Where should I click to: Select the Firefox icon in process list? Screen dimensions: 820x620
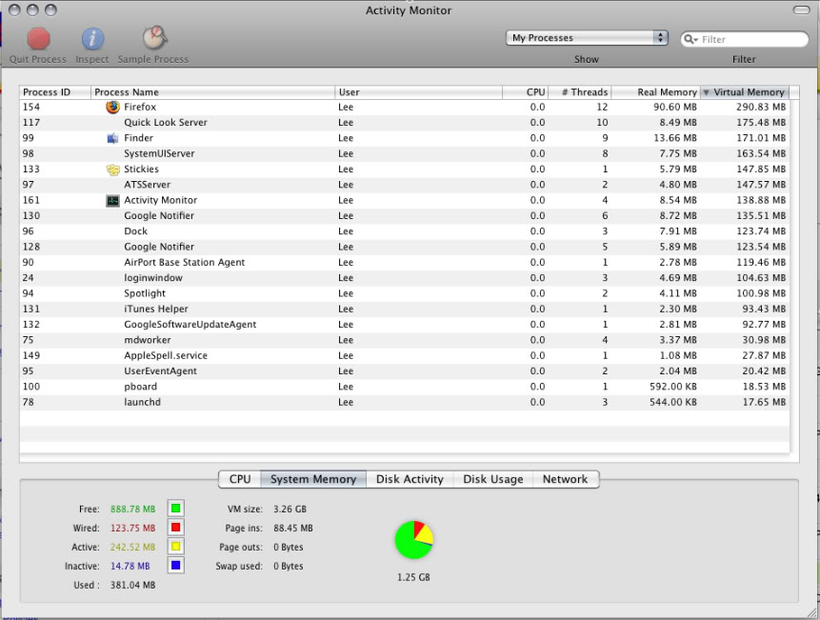click(x=112, y=107)
